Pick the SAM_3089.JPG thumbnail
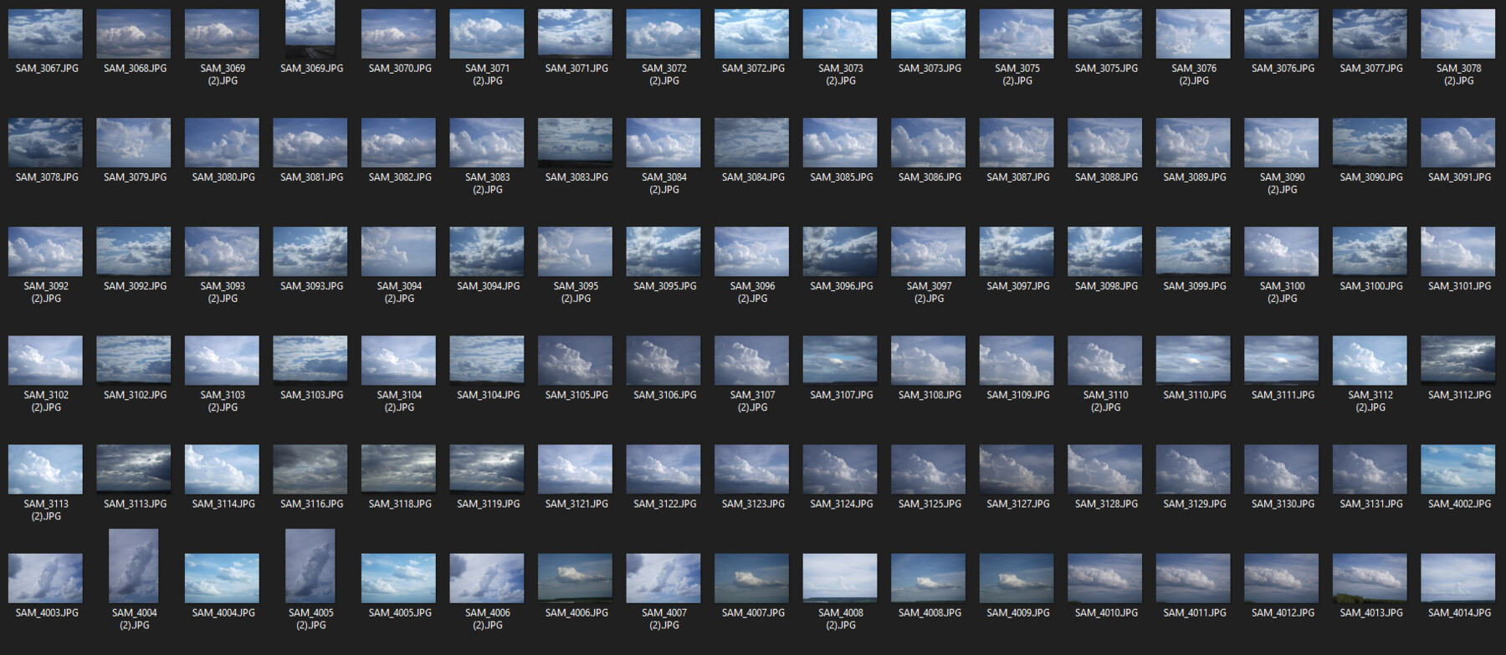1506x655 pixels. [1193, 142]
